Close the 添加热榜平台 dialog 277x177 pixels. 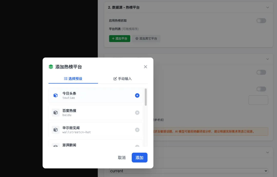(145, 67)
